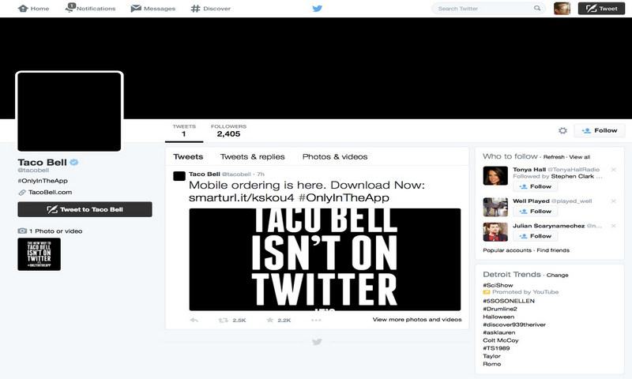Open the sidebar photo thumbnail
The height and width of the screenshot is (379, 632).
[39, 254]
